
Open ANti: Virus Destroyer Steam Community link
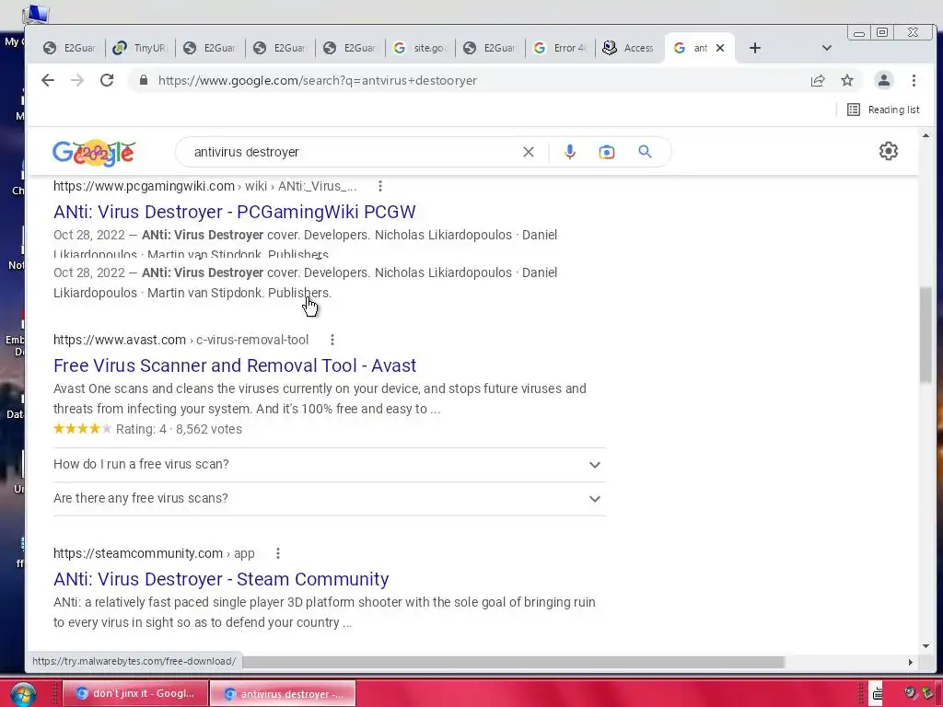221,580
